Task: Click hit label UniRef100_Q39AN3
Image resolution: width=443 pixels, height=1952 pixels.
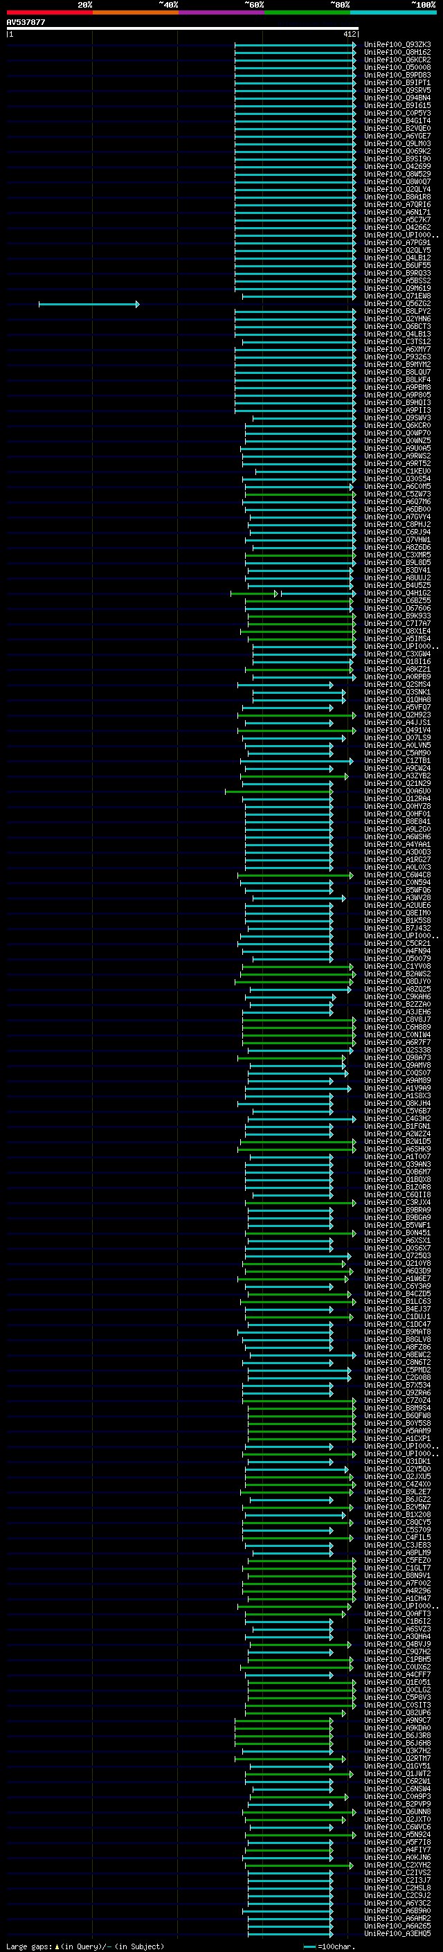Action: coord(397,1165)
